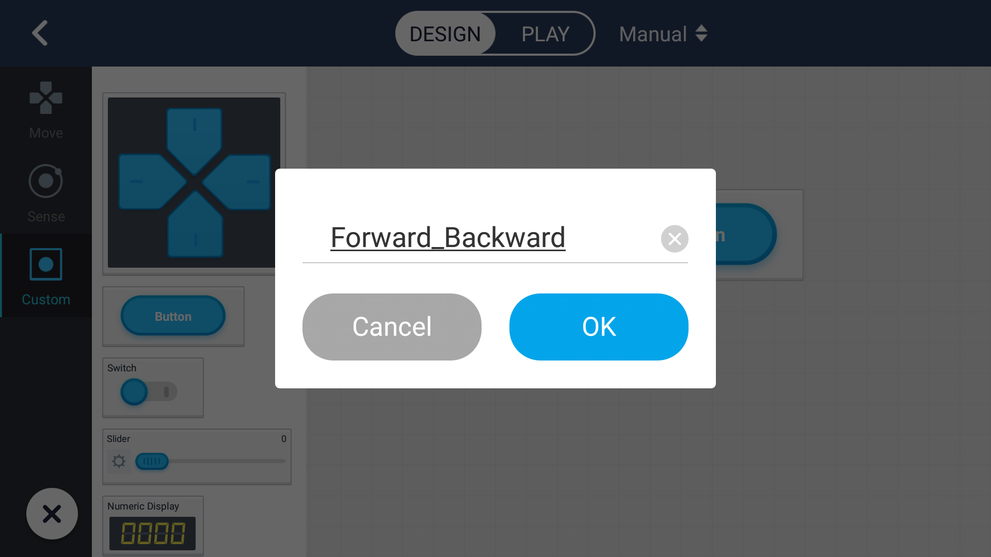Select the Custom category icon
The height and width of the screenshot is (557, 991).
tap(46, 264)
